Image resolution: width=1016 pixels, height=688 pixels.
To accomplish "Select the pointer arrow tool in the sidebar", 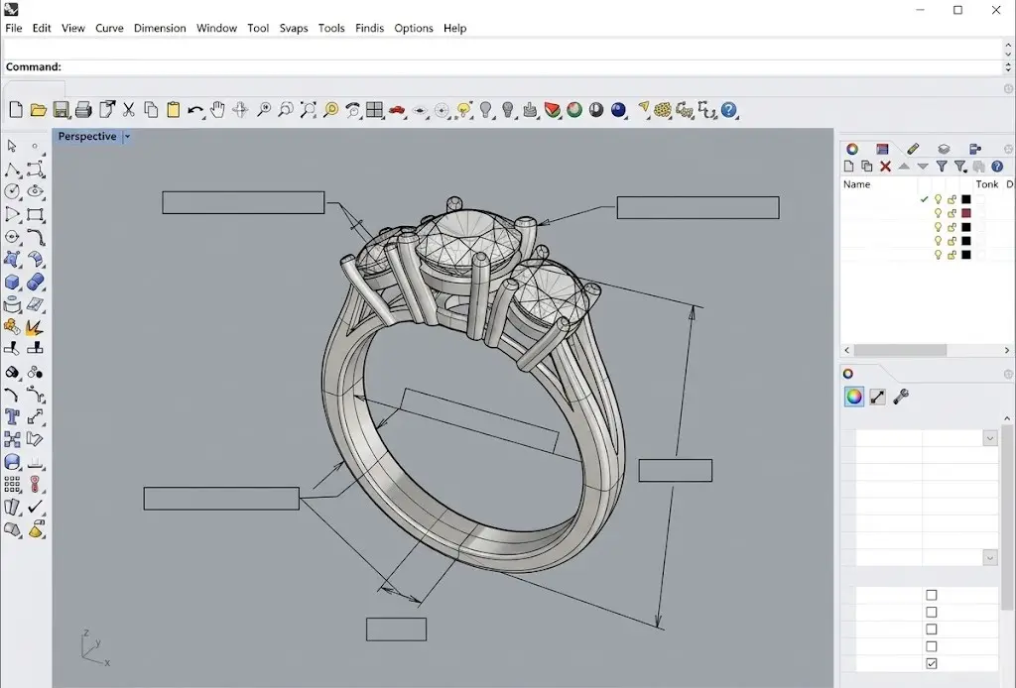I will click(12, 146).
